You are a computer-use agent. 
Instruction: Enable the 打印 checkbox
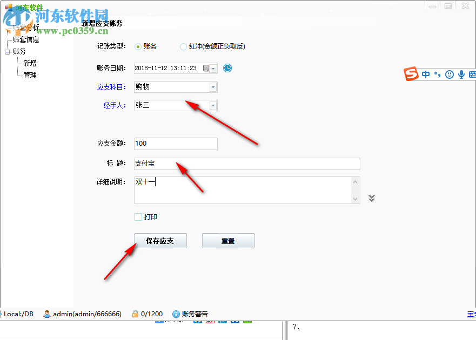138,216
